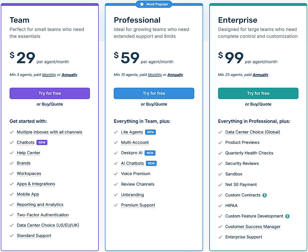Click the Data Center Choice (Global) link

pyautogui.click(x=252, y=132)
